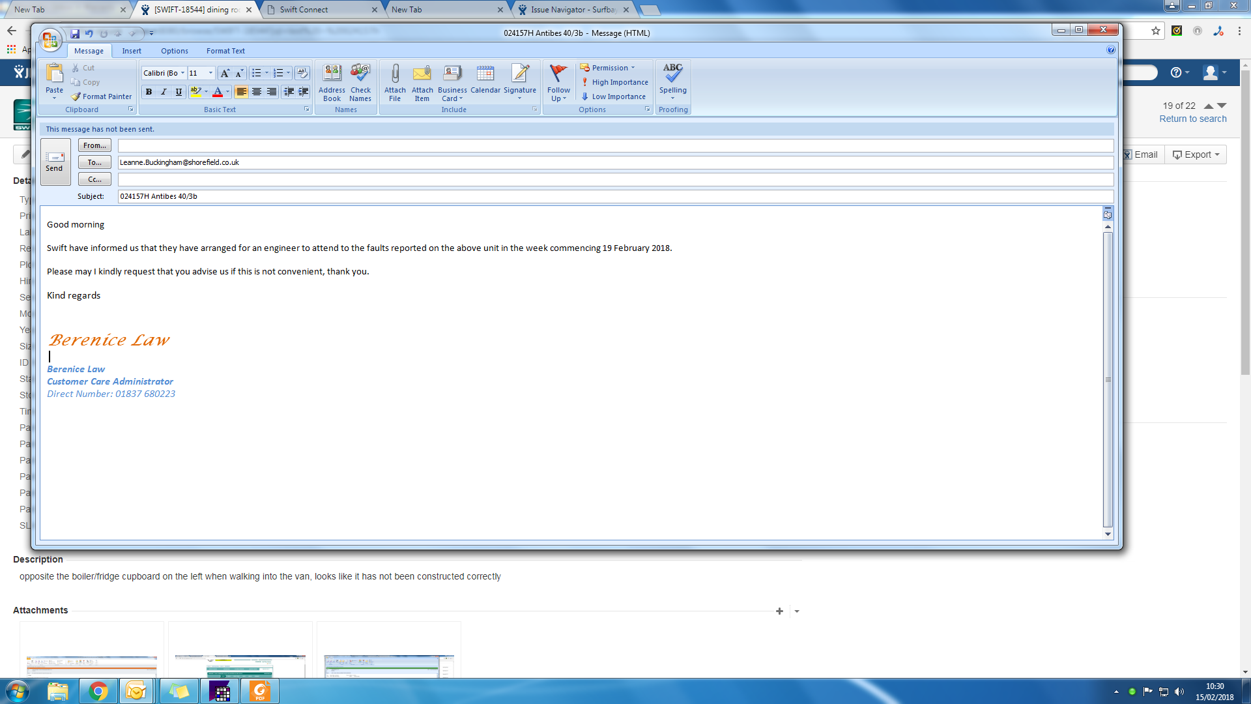Open the Format Text tab

point(225,51)
